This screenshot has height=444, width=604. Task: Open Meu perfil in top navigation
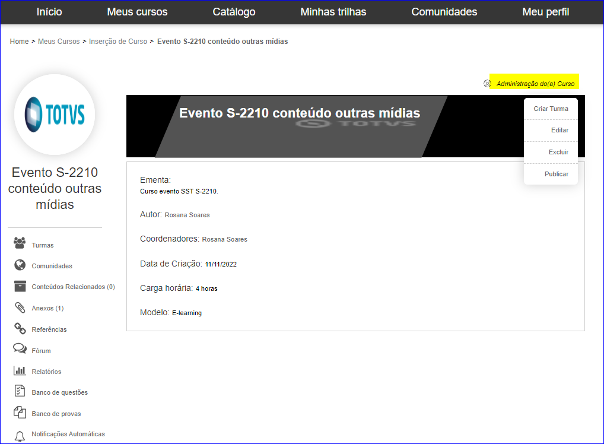545,12
